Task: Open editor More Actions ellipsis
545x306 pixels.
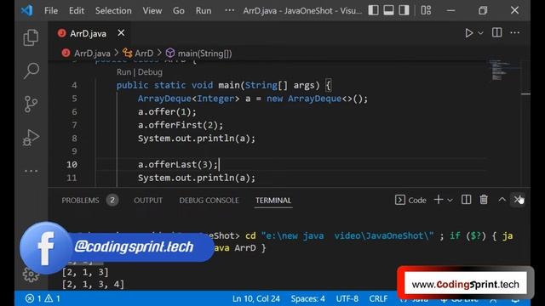Action: click(x=514, y=32)
